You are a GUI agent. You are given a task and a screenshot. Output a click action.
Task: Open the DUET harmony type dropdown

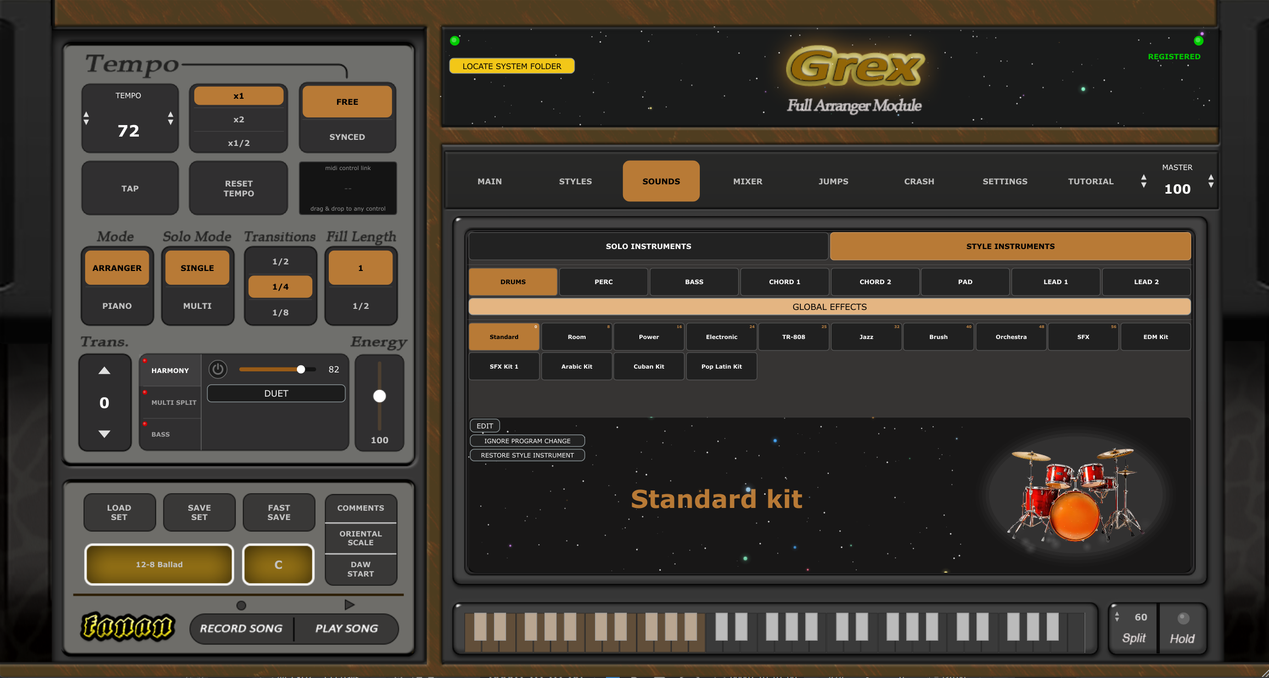(x=276, y=393)
